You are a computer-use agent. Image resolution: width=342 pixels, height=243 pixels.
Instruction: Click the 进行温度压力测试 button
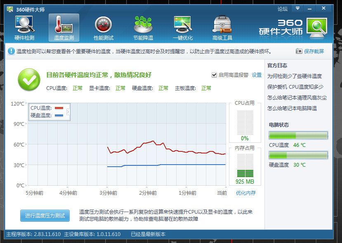pyautogui.click(x=45, y=216)
